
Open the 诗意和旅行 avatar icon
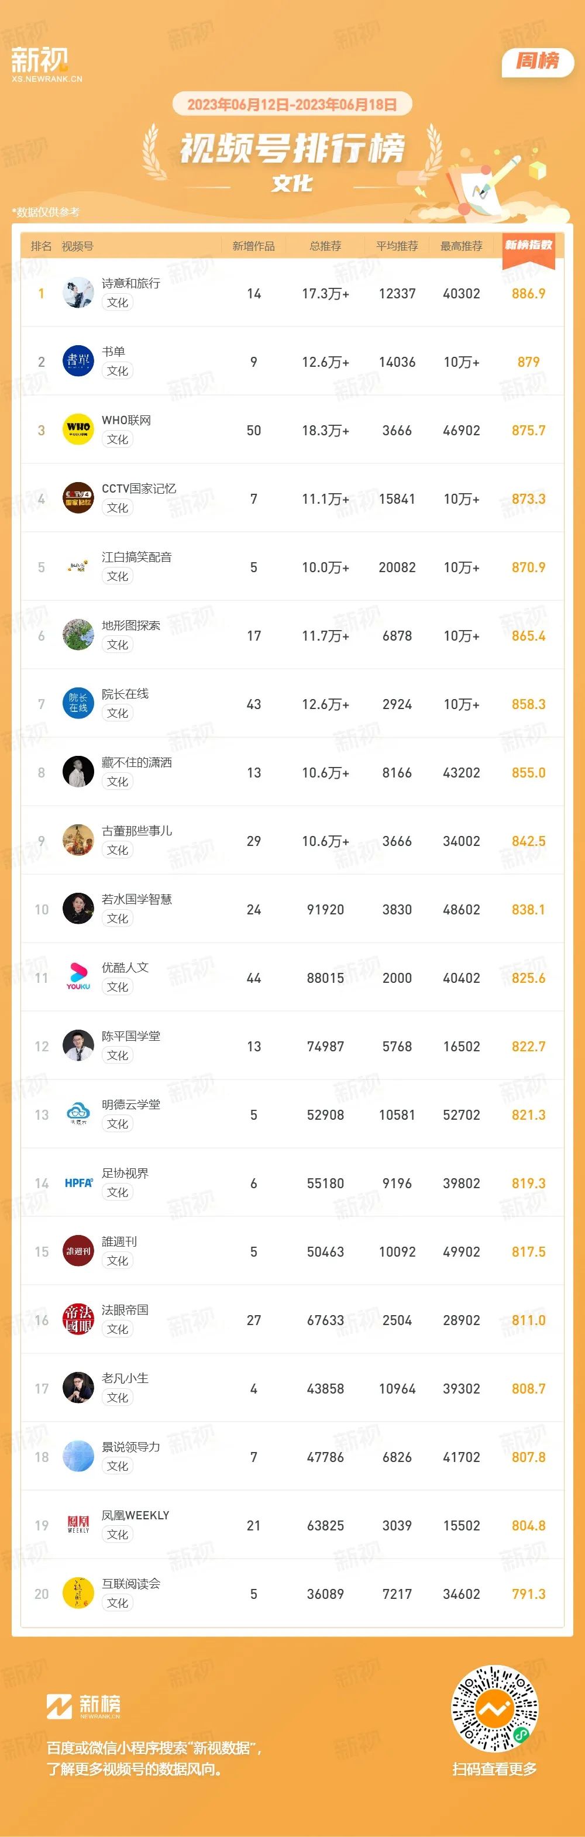(78, 293)
